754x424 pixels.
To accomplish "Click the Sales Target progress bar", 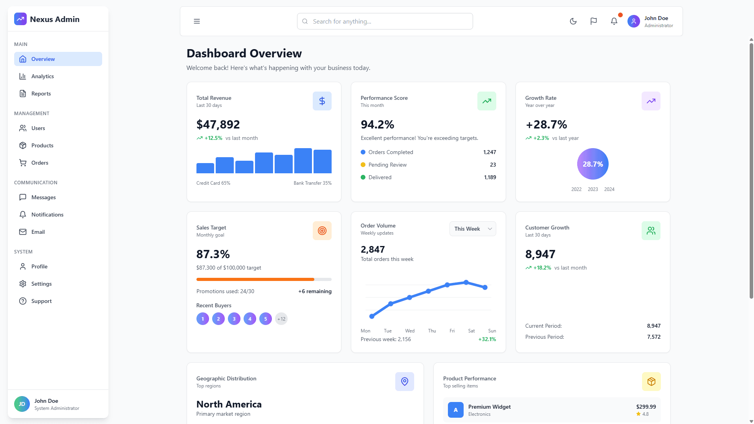I will click(x=264, y=279).
